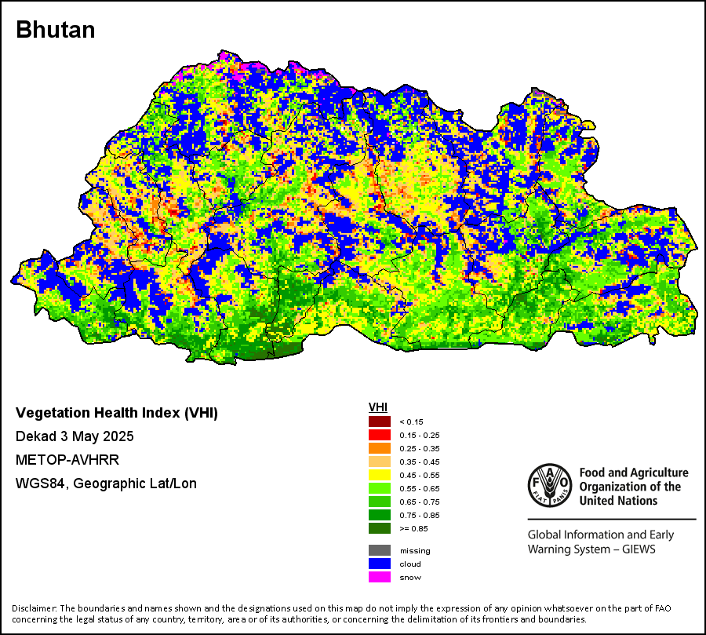Click the dark red '< 0.15' legend swatch
The height and width of the screenshot is (635, 706).
380,422
